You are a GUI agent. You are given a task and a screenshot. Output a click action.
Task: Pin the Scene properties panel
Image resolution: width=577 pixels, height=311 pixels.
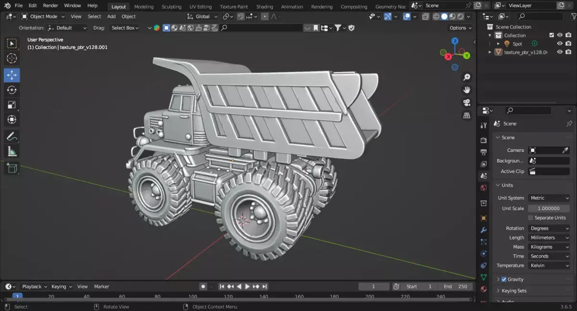point(569,124)
